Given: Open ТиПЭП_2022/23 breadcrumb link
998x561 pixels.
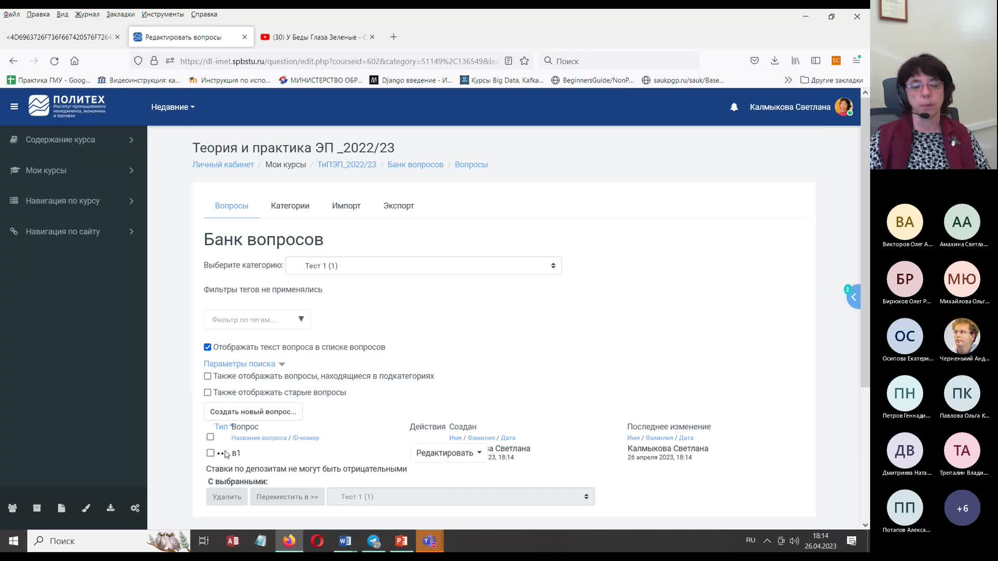Looking at the screenshot, I should coord(347,164).
